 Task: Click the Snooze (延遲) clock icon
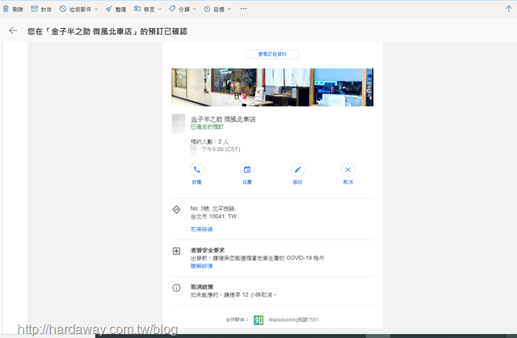pyautogui.click(x=207, y=9)
